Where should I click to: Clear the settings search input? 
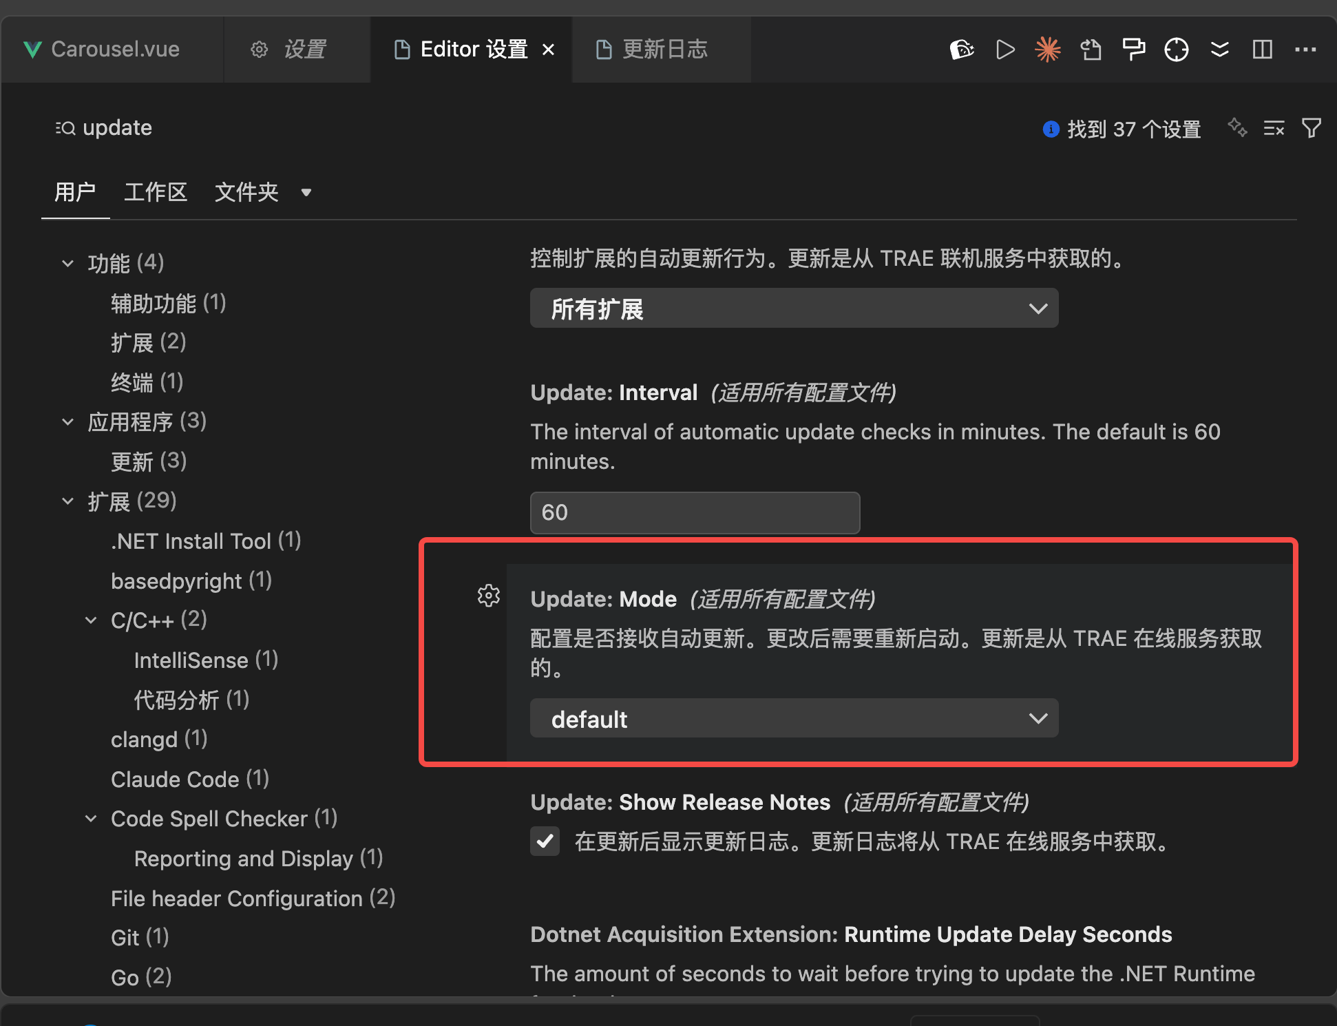[x=1274, y=128]
